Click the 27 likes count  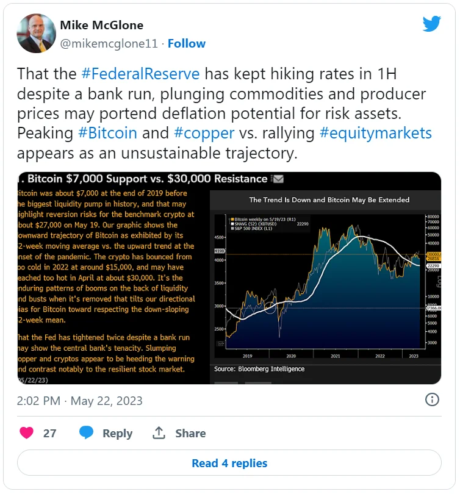[x=49, y=433]
